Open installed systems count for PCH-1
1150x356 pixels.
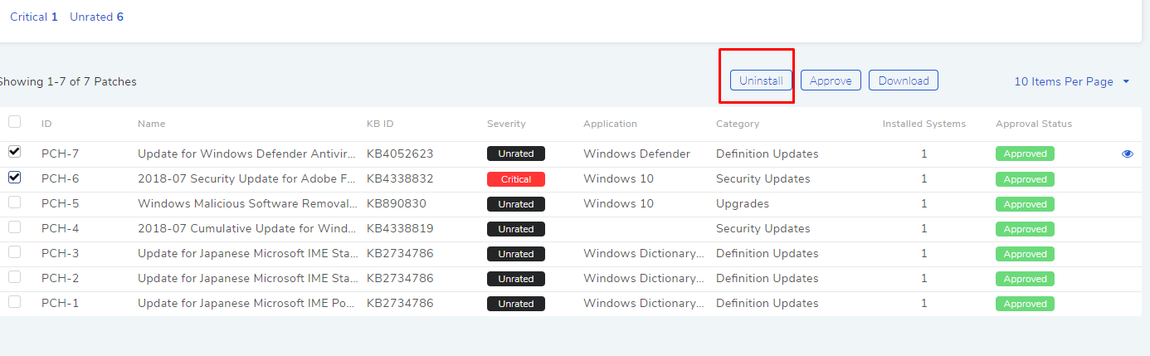(924, 303)
